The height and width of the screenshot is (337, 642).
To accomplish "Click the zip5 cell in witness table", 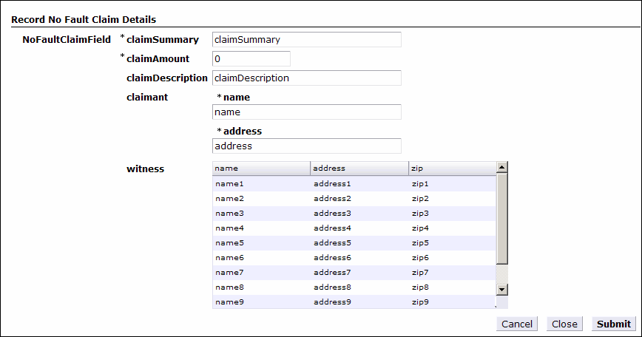I will pos(420,243).
